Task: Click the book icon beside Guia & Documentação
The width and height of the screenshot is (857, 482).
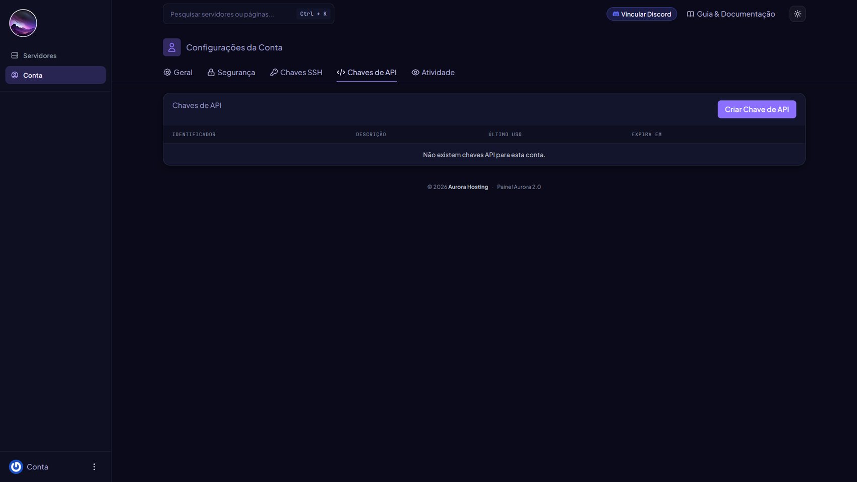Action: pyautogui.click(x=691, y=14)
